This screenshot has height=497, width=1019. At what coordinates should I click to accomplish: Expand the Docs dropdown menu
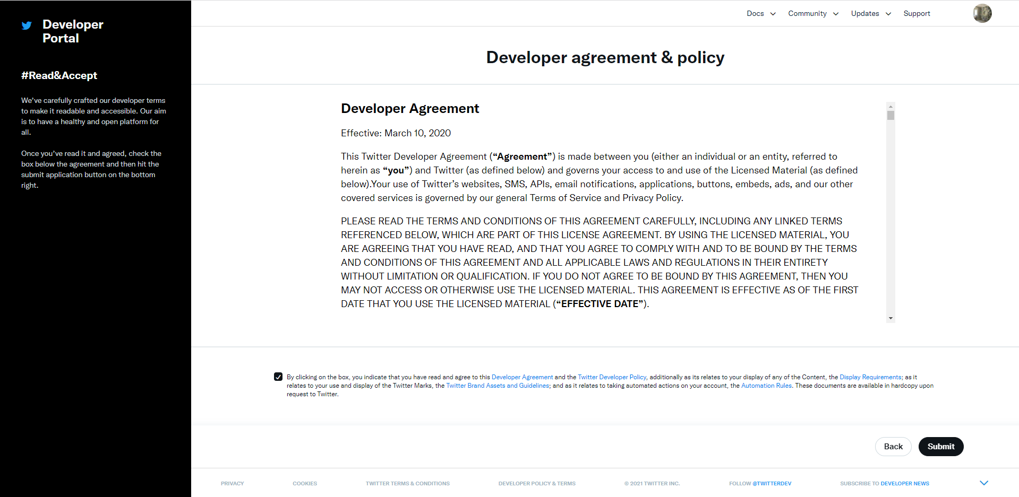(x=761, y=13)
